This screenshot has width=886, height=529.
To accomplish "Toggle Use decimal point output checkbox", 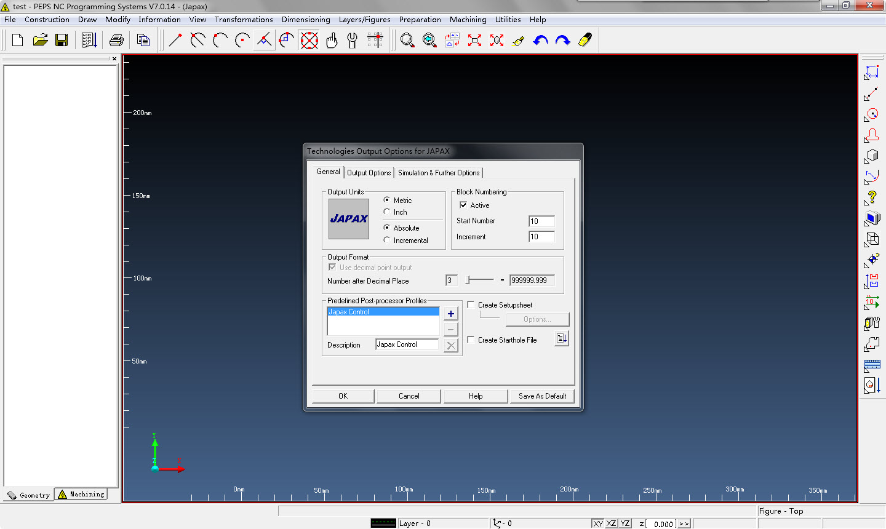I will point(332,267).
